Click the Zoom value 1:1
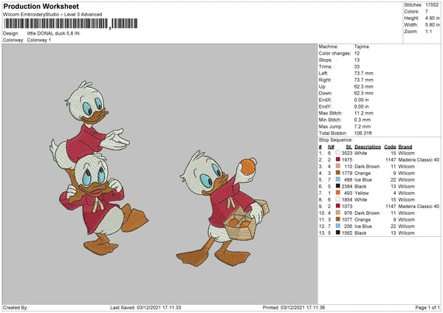 pyautogui.click(x=428, y=31)
